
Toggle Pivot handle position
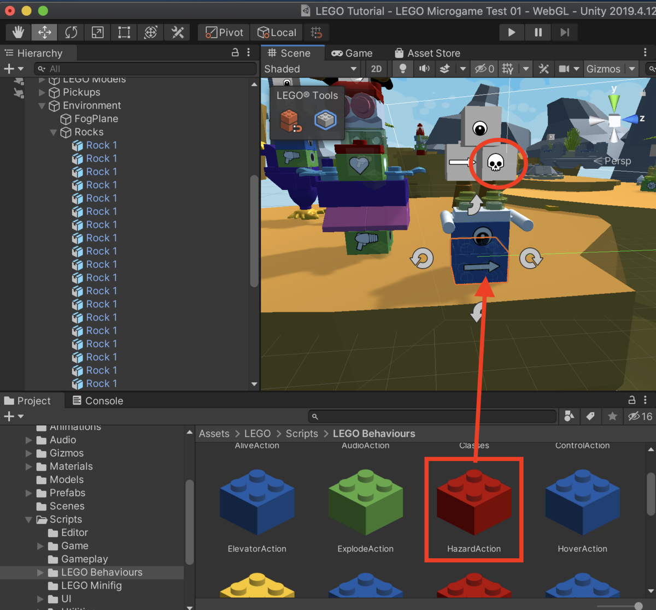click(224, 32)
